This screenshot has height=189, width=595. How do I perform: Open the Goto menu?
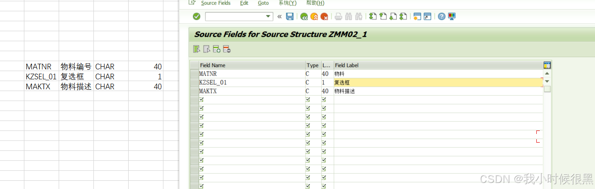click(263, 3)
